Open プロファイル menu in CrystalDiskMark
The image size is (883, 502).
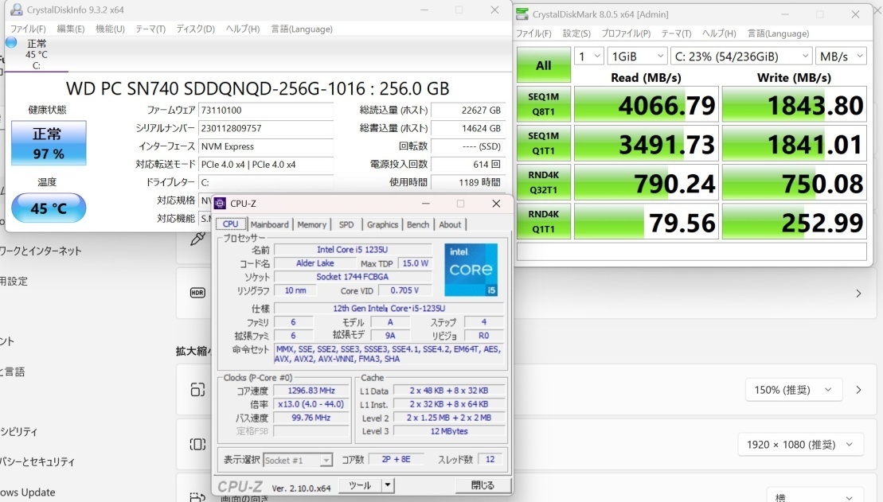coord(626,33)
